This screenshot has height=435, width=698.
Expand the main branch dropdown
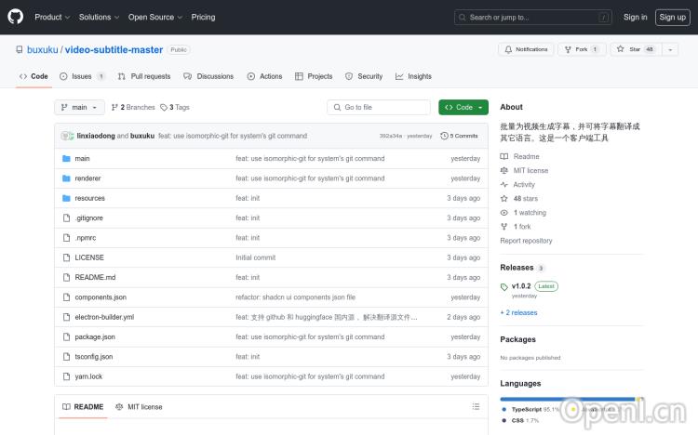[x=78, y=107]
